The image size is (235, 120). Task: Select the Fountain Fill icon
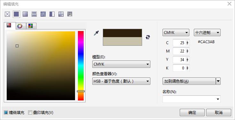click(25, 14)
